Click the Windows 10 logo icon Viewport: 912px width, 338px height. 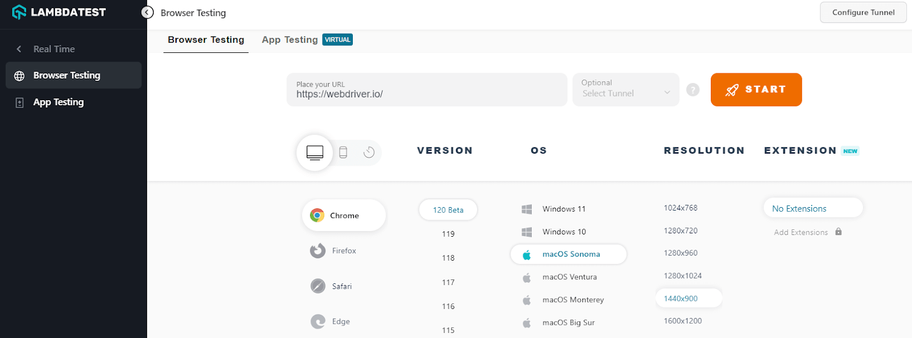click(527, 232)
